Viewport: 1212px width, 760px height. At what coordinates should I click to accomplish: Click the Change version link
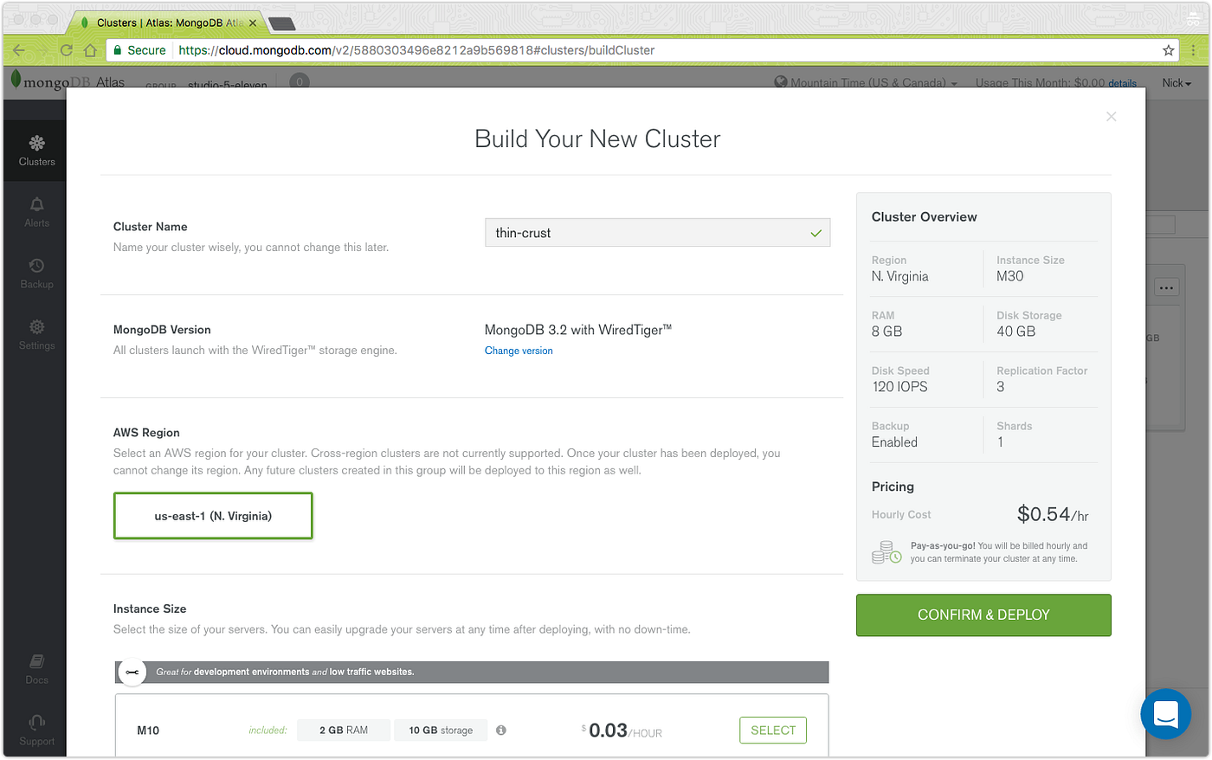pyautogui.click(x=519, y=351)
